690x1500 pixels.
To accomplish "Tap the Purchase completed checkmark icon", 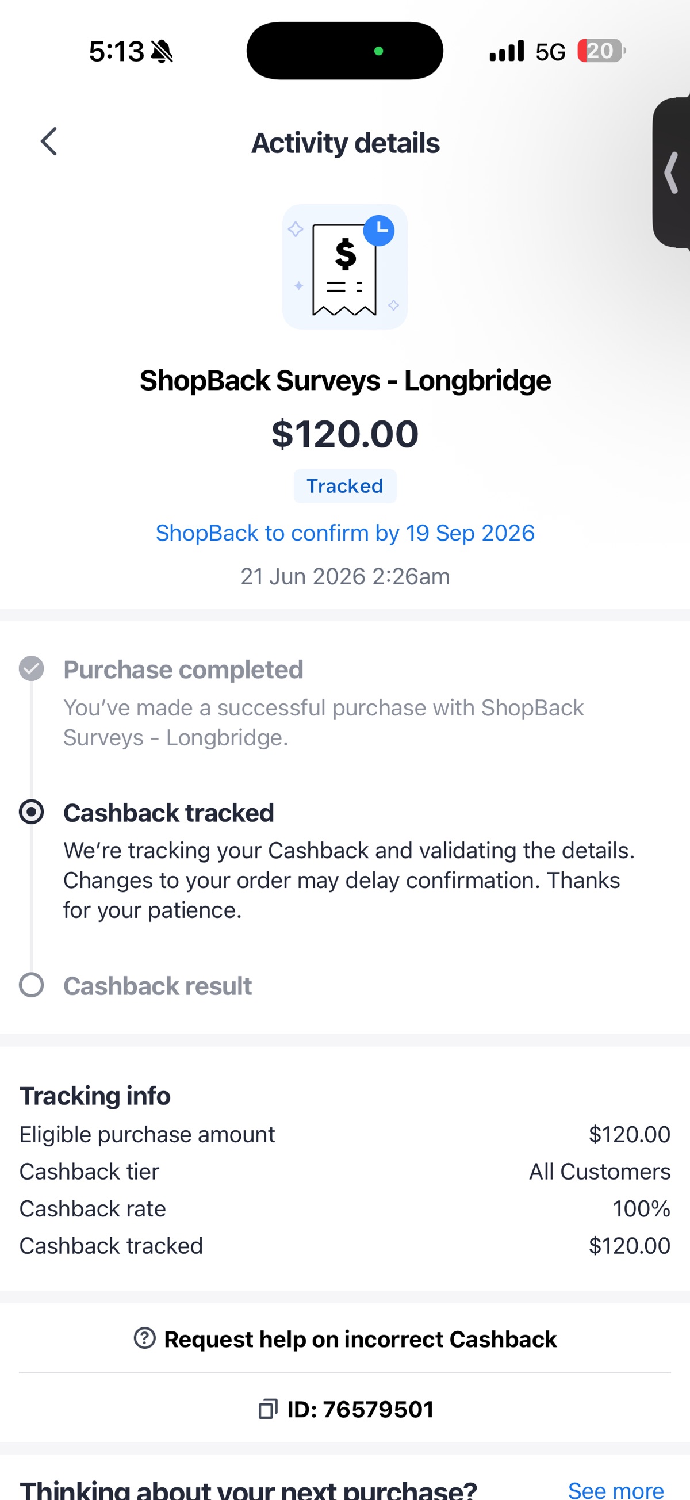I will coord(32,668).
